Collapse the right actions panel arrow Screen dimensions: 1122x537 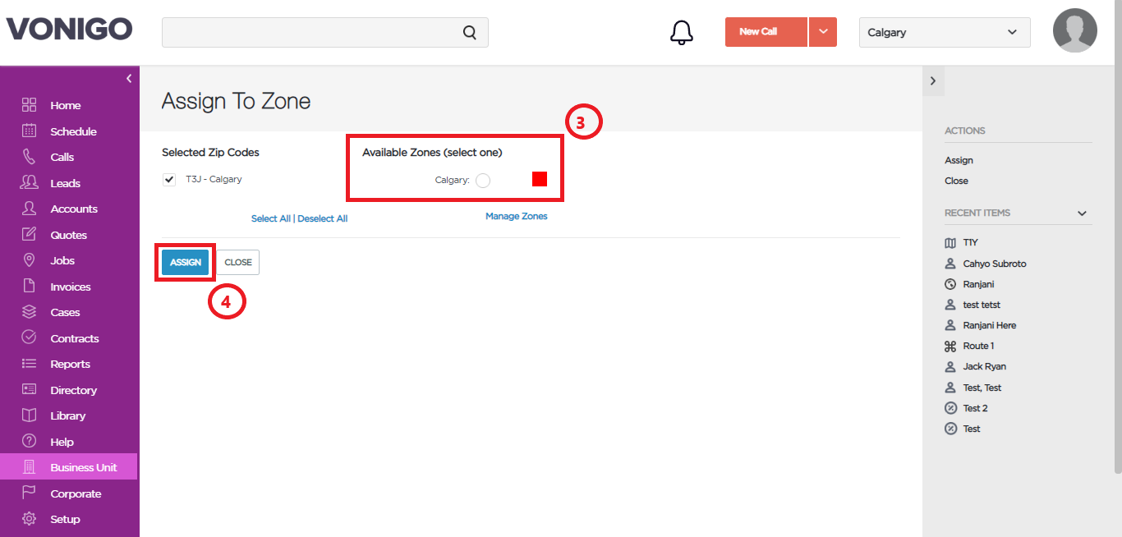[x=932, y=80]
